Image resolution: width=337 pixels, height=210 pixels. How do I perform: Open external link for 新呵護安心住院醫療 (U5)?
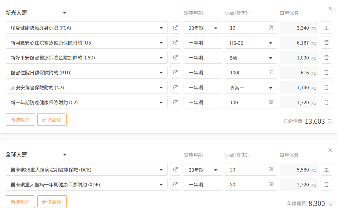tap(176, 43)
